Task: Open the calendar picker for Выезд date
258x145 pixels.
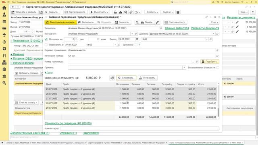Action: tap(137, 39)
